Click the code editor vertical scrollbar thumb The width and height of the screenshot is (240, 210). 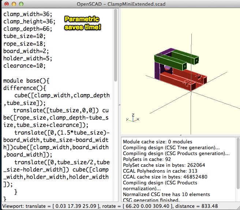[x=116, y=45]
